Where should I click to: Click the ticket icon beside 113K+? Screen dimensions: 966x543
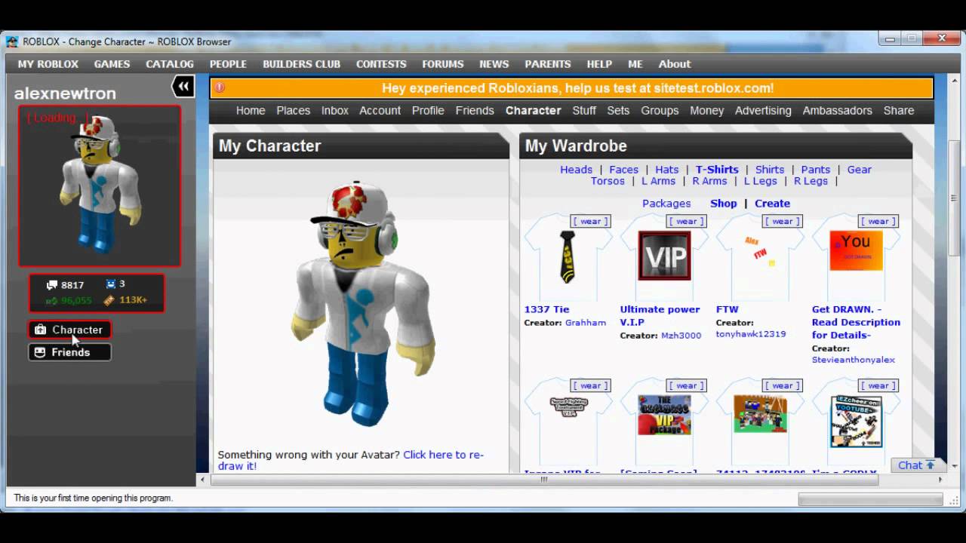coord(109,300)
